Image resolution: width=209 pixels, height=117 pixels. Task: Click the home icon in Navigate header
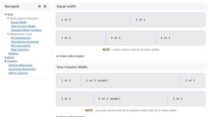pyautogui.click(x=39, y=6)
